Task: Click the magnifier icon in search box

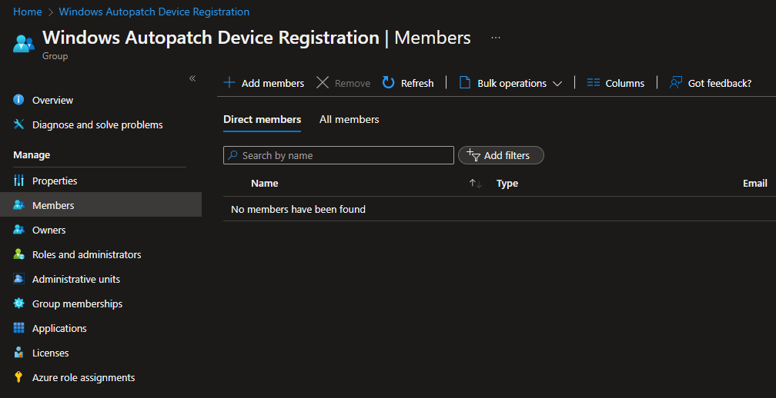Action: tap(232, 155)
